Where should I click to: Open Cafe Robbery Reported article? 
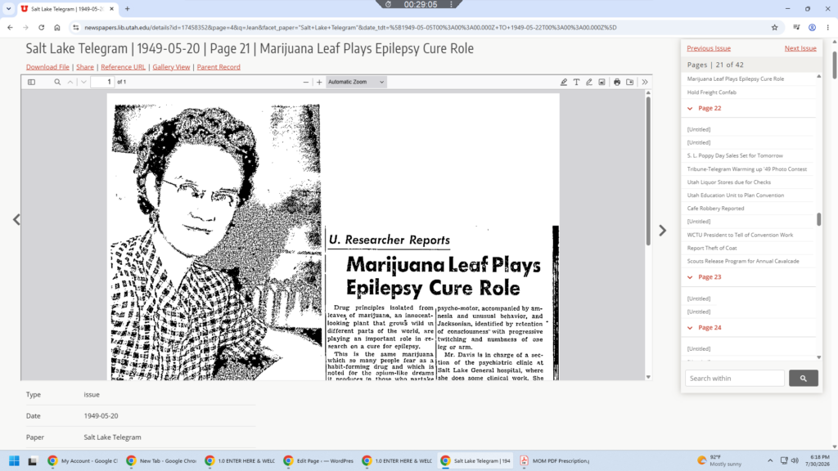(715, 209)
